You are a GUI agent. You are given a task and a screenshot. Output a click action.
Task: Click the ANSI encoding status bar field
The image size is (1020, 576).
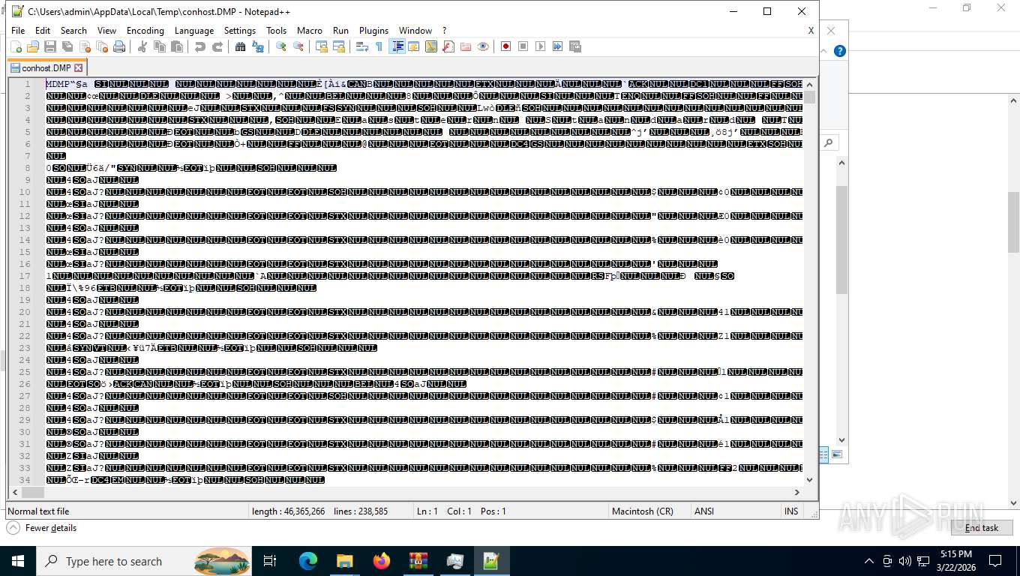(x=735, y=511)
